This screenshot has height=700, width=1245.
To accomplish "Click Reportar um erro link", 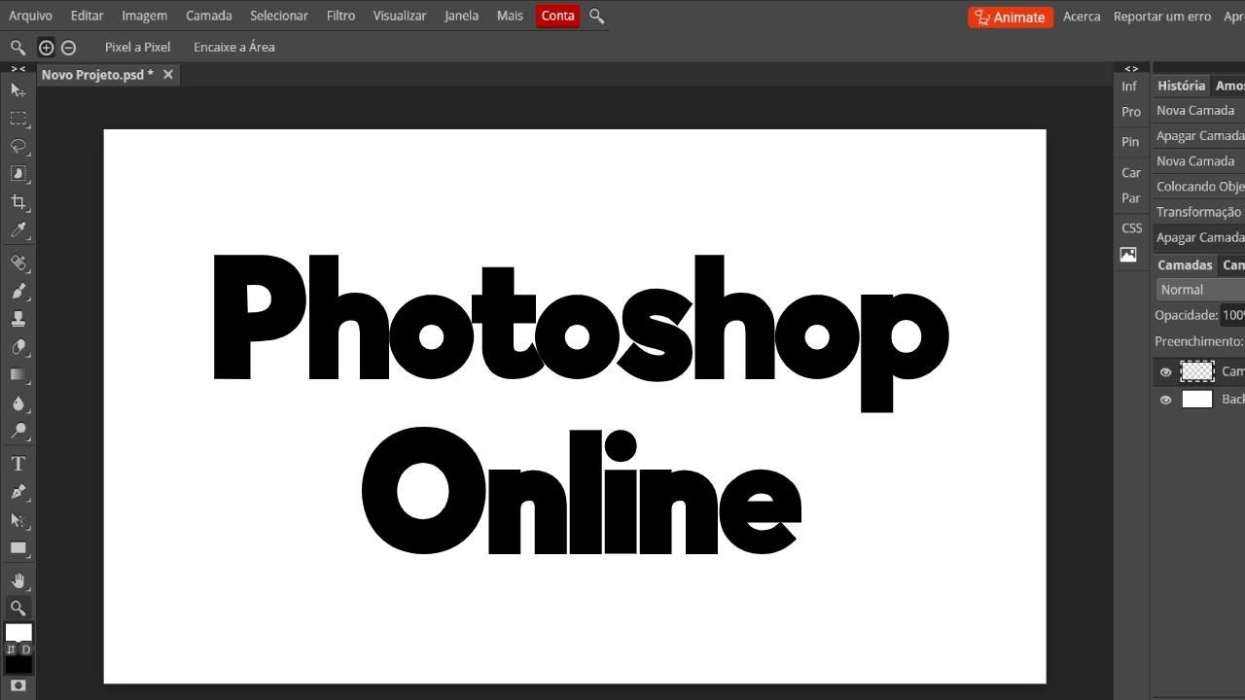I will point(1162,17).
